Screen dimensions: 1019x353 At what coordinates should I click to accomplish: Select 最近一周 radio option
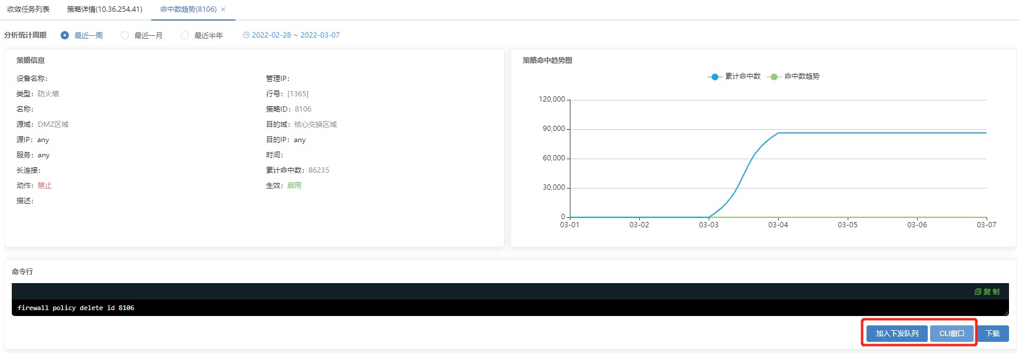tap(65, 35)
